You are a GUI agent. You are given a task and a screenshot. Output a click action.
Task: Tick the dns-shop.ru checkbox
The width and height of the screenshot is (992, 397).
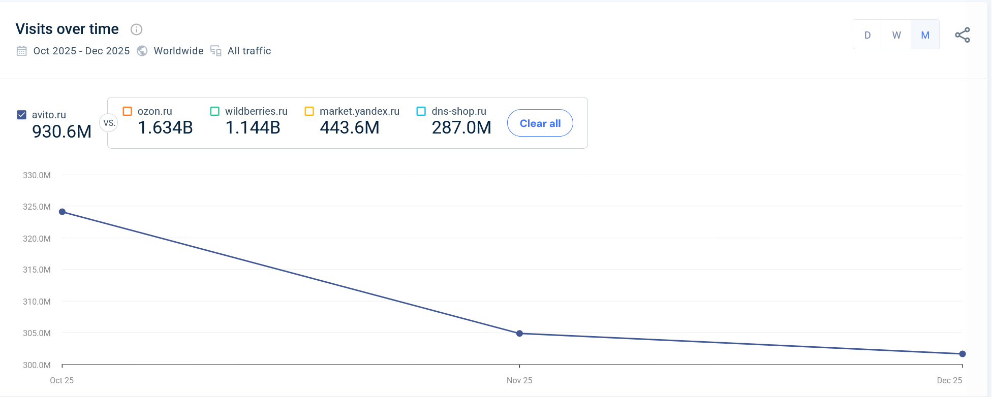pos(421,111)
